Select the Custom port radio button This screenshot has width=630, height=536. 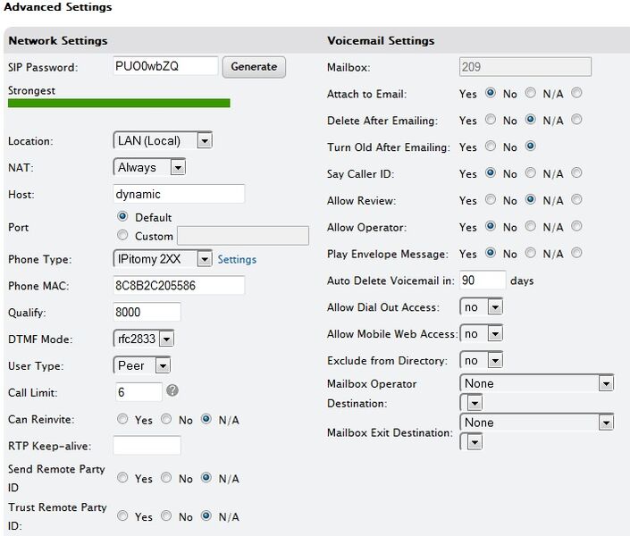(x=123, y=236)
